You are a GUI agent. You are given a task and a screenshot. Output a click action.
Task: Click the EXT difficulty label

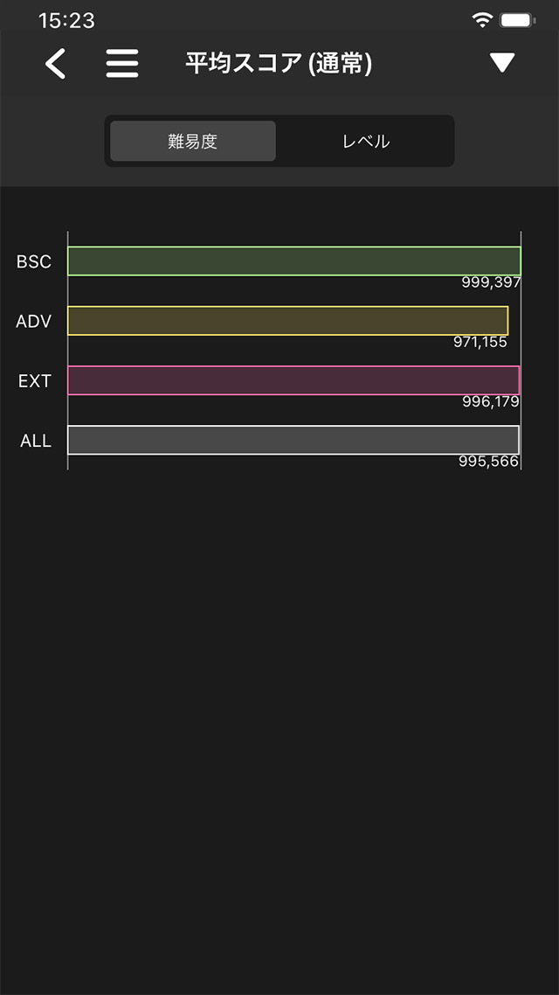click(x=35, y=381)
